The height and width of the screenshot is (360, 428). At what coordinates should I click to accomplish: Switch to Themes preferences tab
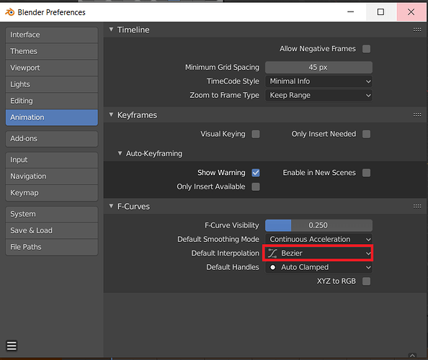(x=52, y=51)
